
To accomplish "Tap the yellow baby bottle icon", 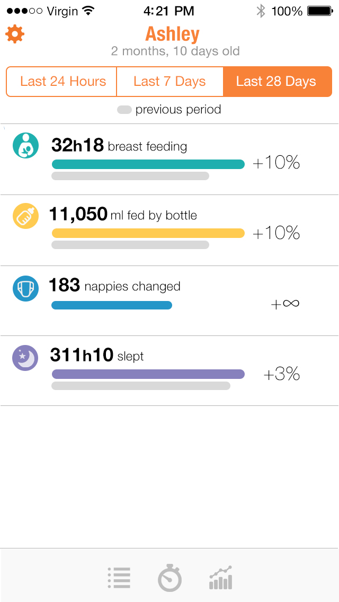I will (25, 216).
